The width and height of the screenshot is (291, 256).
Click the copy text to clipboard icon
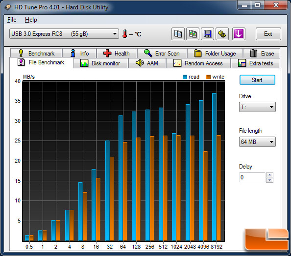[x=178, y=34]
